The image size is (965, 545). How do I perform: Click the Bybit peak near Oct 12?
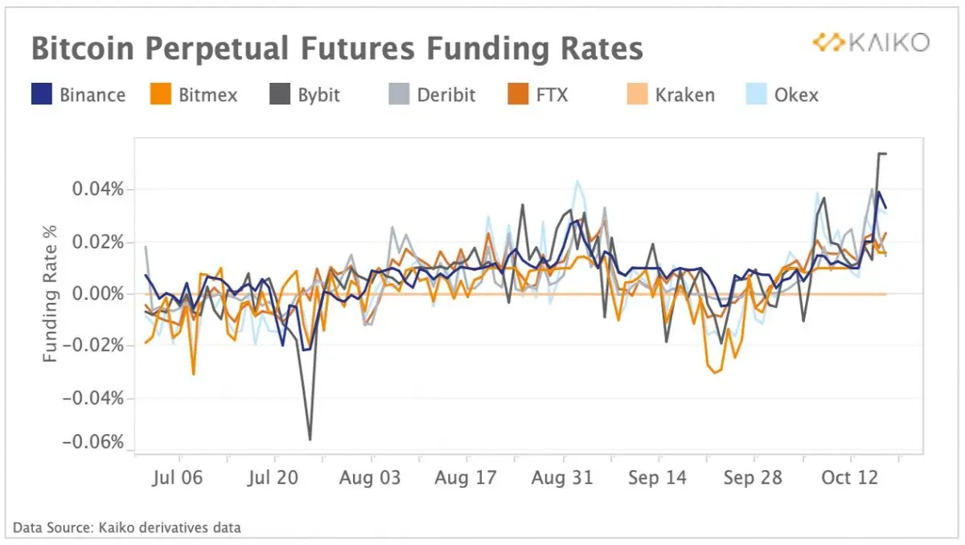pyautogui.click(x=881, y=154)
